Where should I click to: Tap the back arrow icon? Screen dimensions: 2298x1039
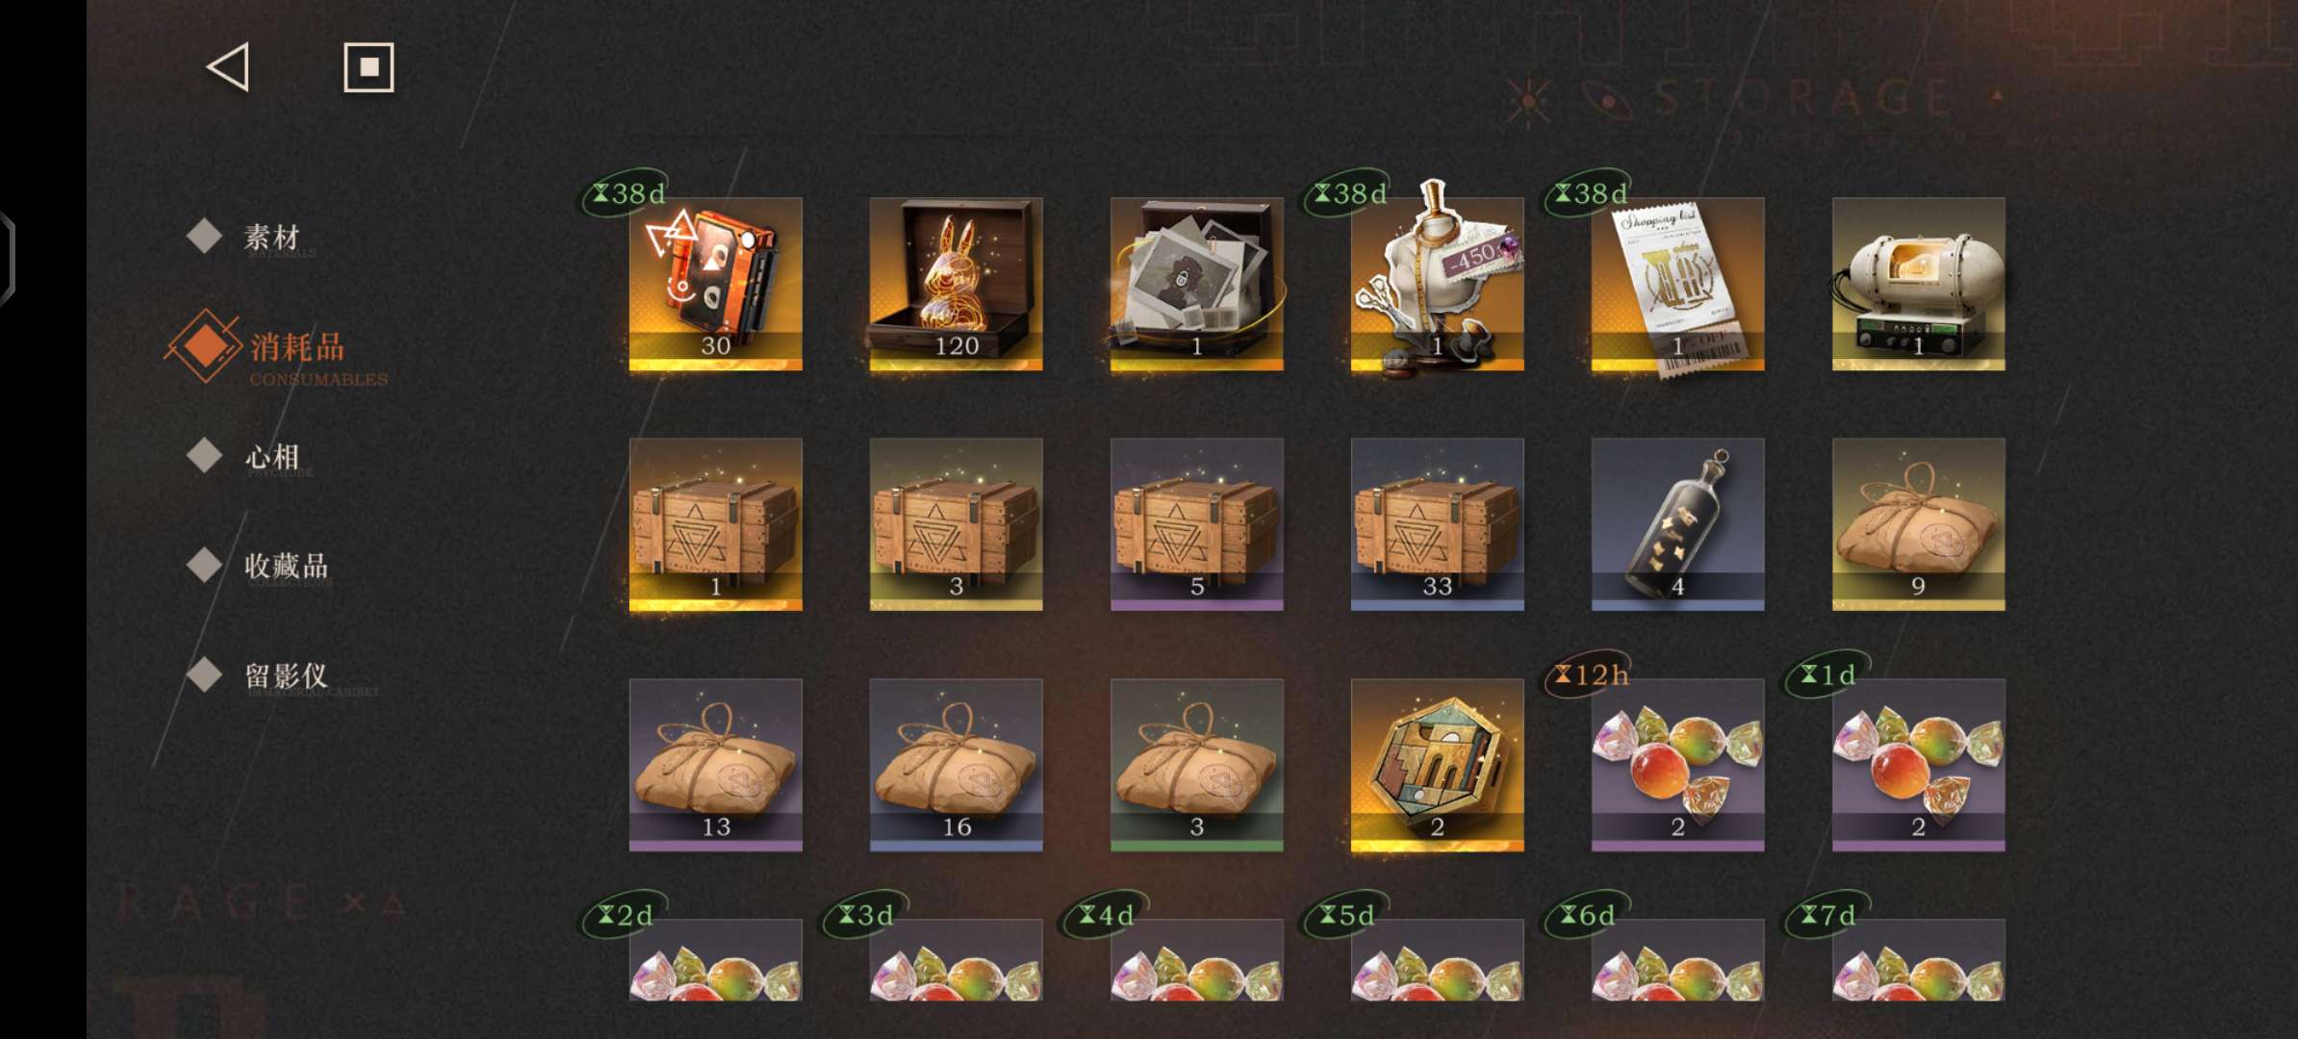click(229, 67)
